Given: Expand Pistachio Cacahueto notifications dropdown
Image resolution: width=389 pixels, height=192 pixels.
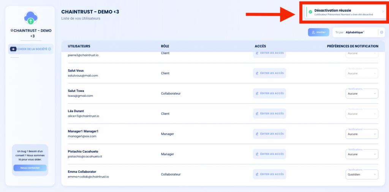Looking at the screenshot, I should click(x=362, y=154).
